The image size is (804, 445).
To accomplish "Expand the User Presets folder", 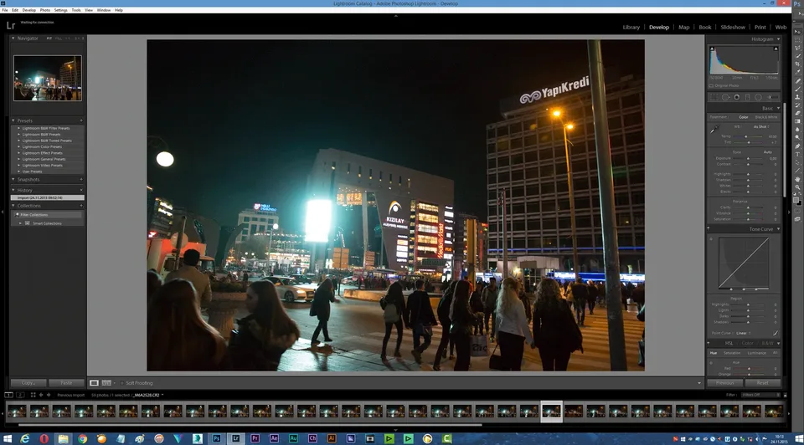I will coord(19,171).
